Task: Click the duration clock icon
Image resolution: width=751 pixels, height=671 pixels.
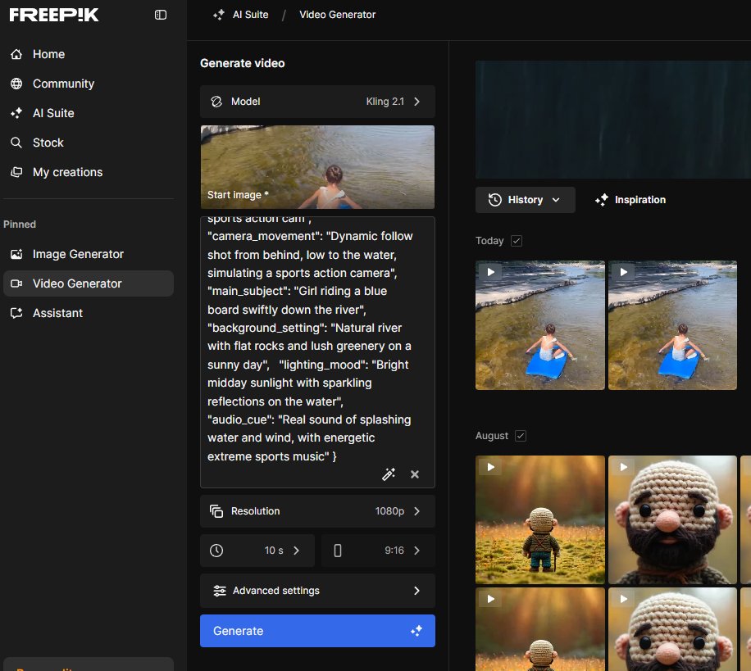Action: (x=216, y=551)
